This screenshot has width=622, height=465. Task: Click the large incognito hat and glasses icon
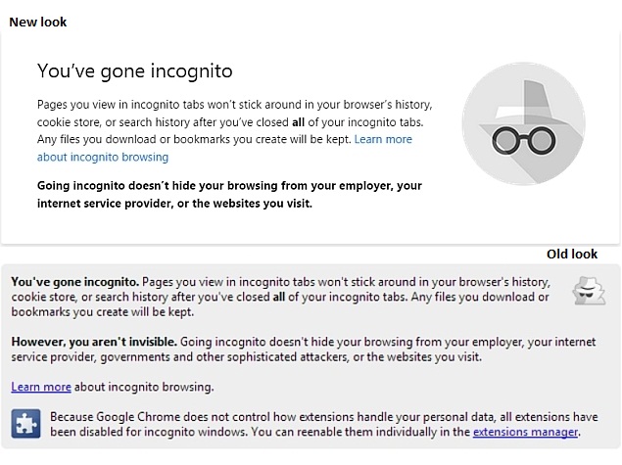[524, 123]
